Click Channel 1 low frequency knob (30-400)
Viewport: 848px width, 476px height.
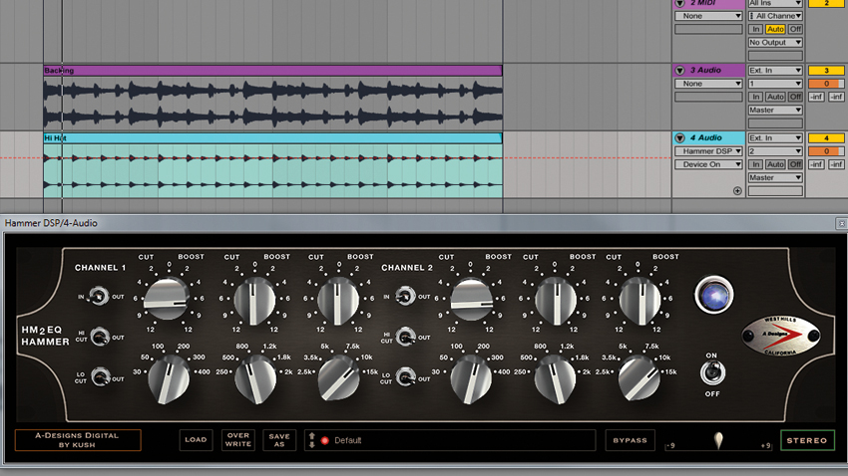(x=169, y=379)
